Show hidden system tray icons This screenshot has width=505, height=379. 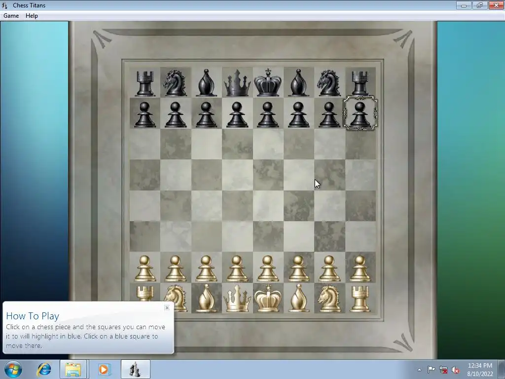419,370
